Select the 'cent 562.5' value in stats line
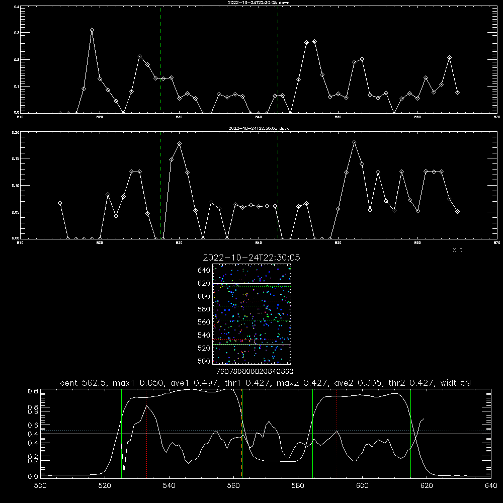Screen dimensions: 503x503 click(84, 383)
